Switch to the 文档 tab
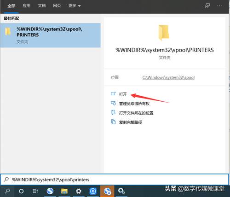Image resolution: width=230 pixels, height=197 pixels. [x=42, y=6]
